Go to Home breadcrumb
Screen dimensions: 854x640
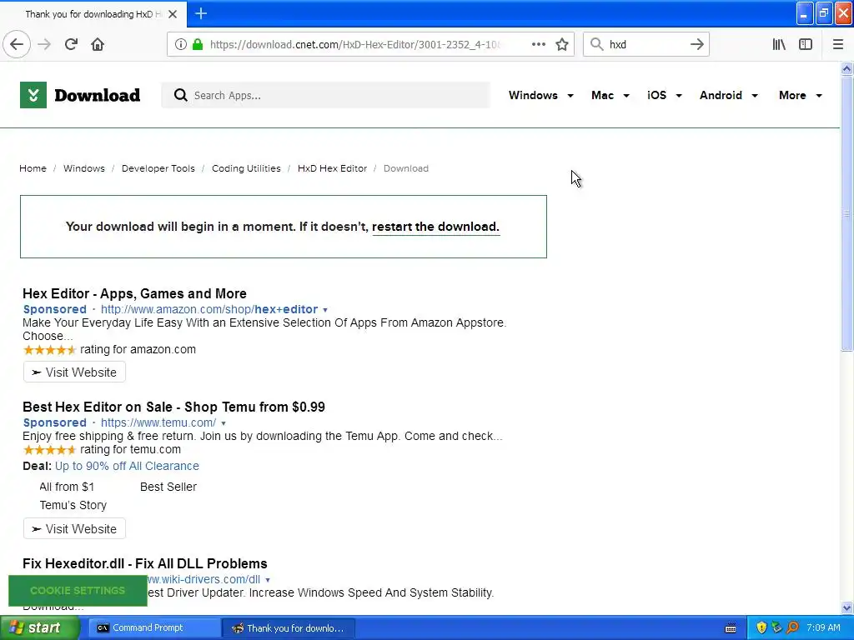33,168
